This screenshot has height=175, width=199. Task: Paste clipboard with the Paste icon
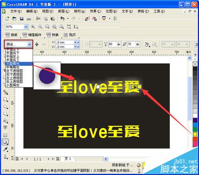pos(53,19)
